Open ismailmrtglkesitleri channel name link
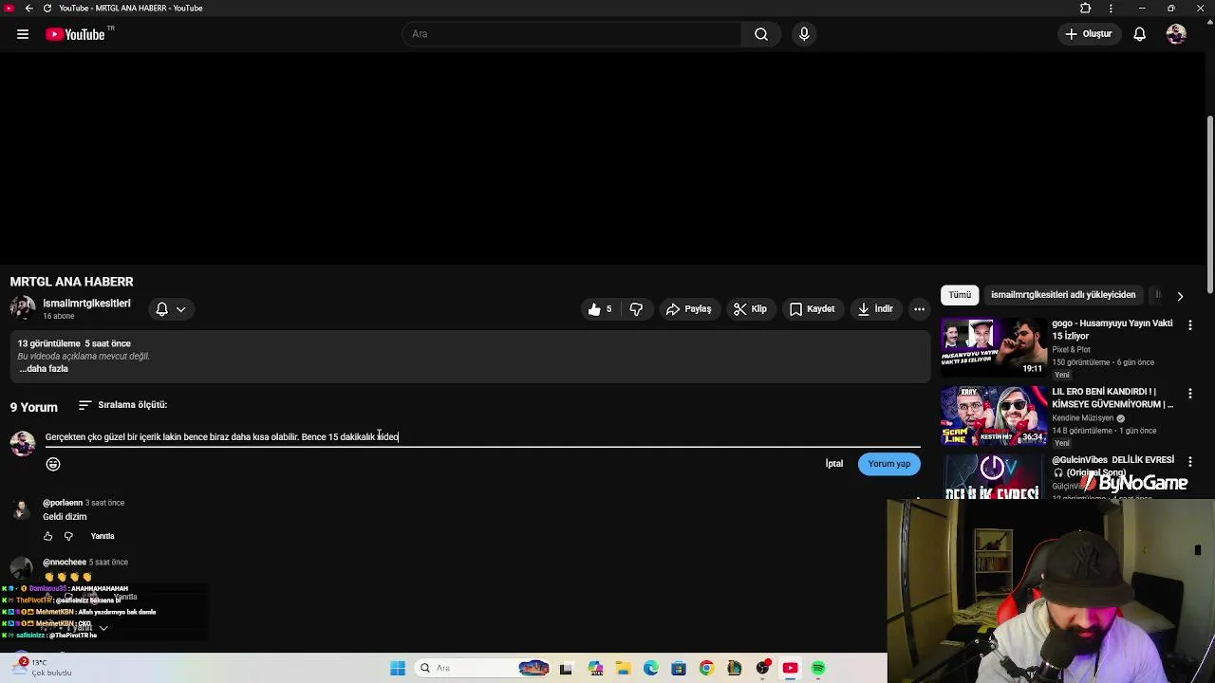This screenshot has height=683, width=1215. (x=86, y=304)
